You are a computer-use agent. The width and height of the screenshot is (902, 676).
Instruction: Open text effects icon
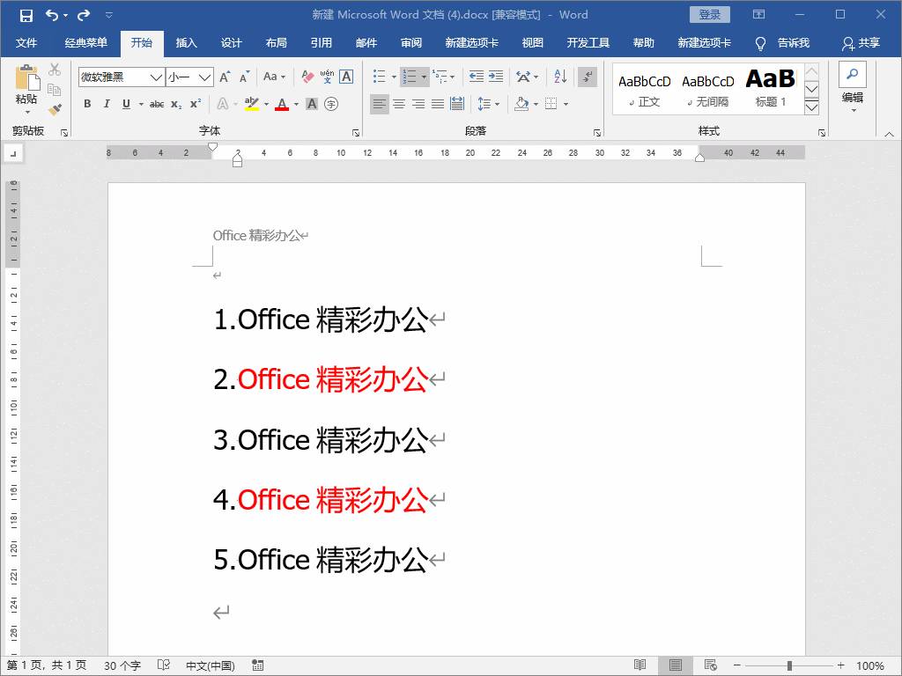(223, 104)
